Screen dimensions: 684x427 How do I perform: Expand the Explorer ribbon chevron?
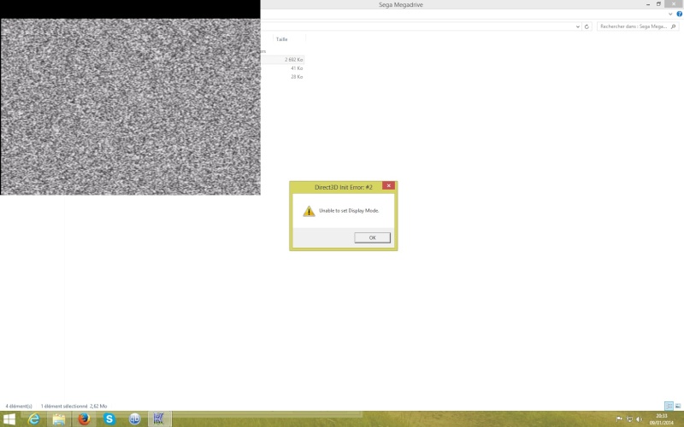click(x=670, y=14)
